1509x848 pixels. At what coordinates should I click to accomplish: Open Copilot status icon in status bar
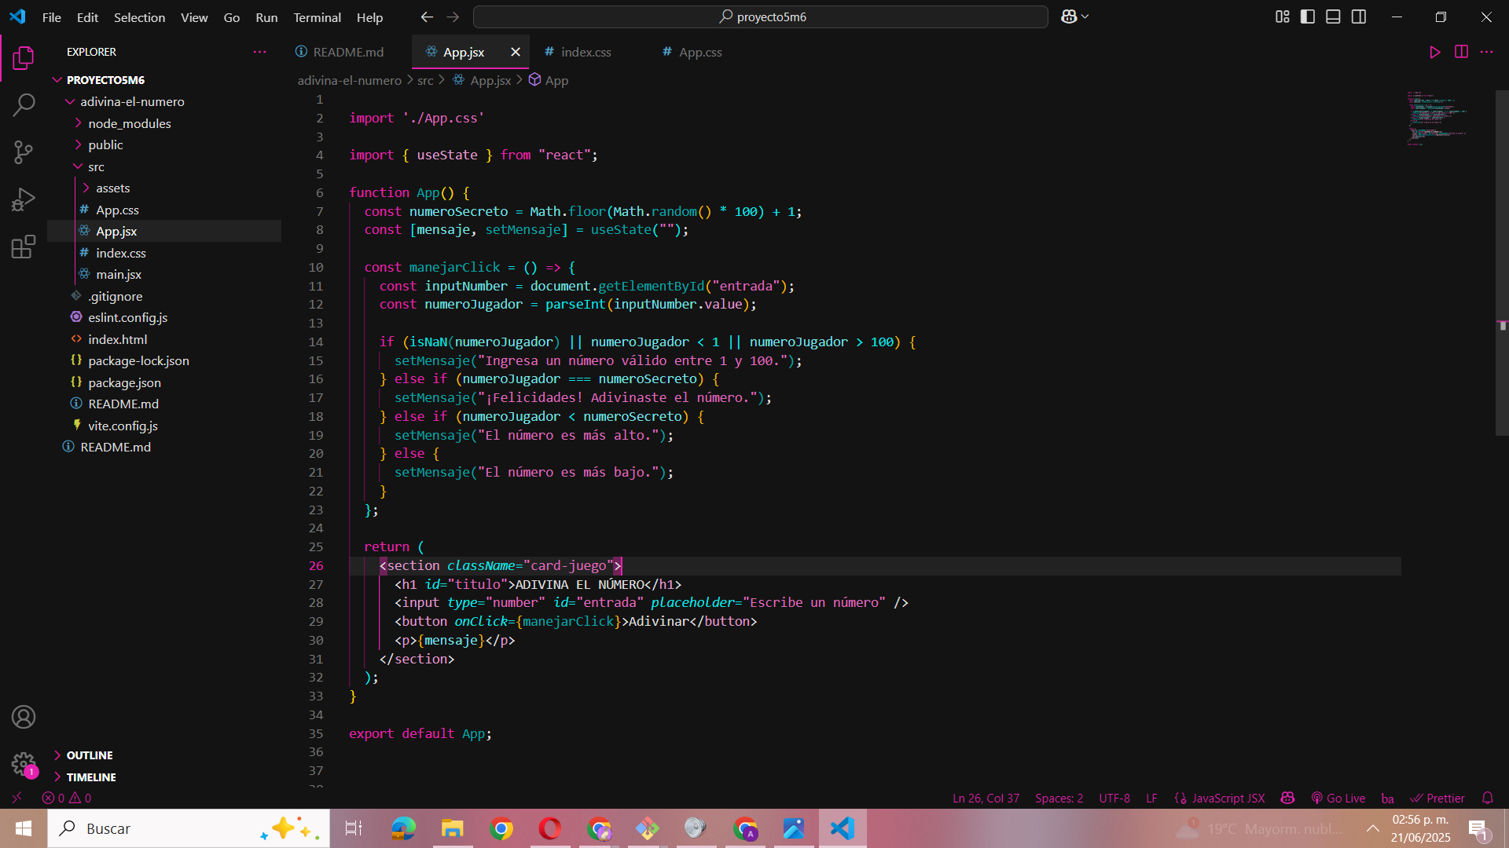pyautogui.click(x=1287, y=798)
